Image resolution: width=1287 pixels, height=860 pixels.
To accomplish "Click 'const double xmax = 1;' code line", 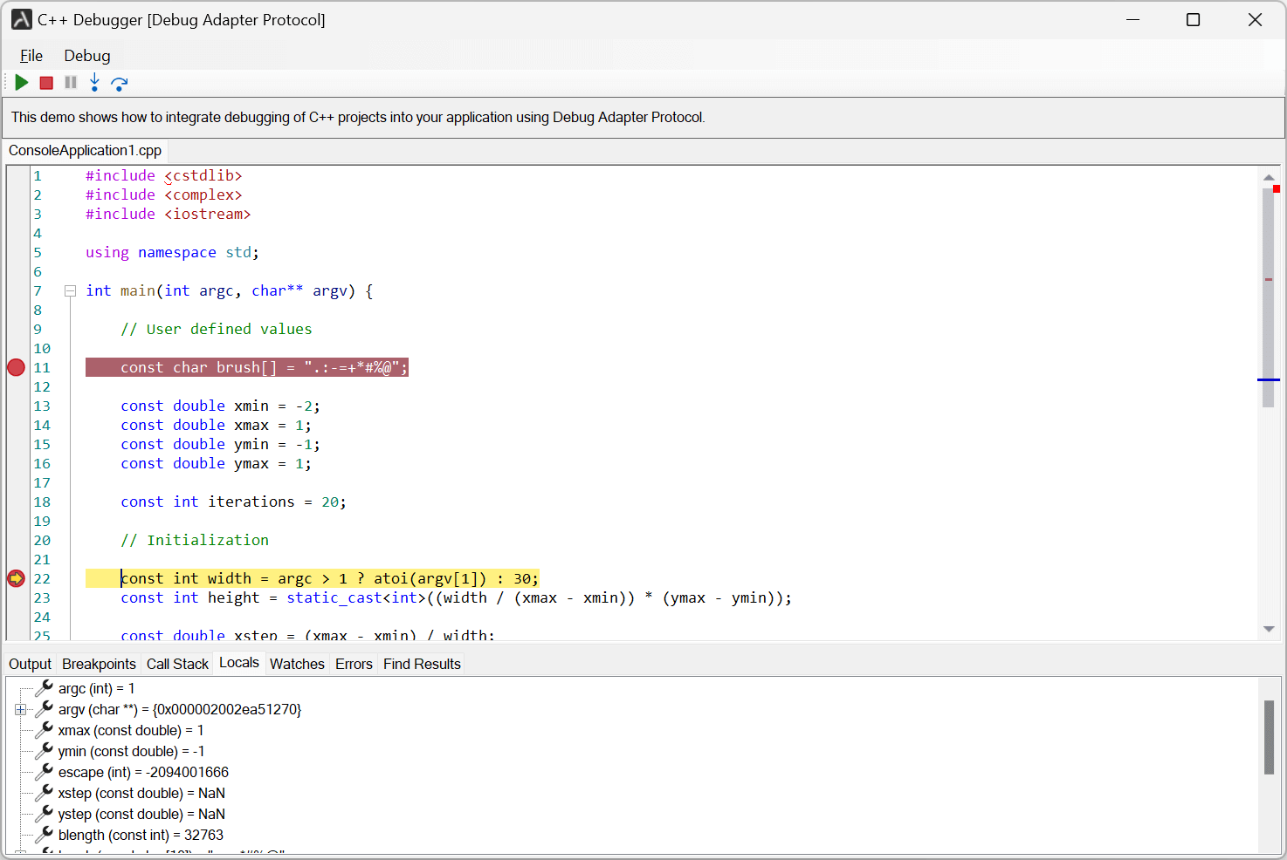I will [217, 426].
